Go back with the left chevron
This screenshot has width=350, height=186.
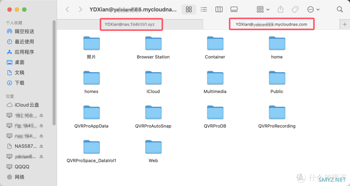click(67, 9)
